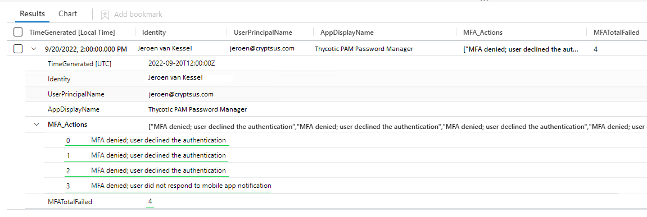Sort by TimeGenerated [Local Time] column header
This screenshot has width=647, height=217.
click(72, 32)
